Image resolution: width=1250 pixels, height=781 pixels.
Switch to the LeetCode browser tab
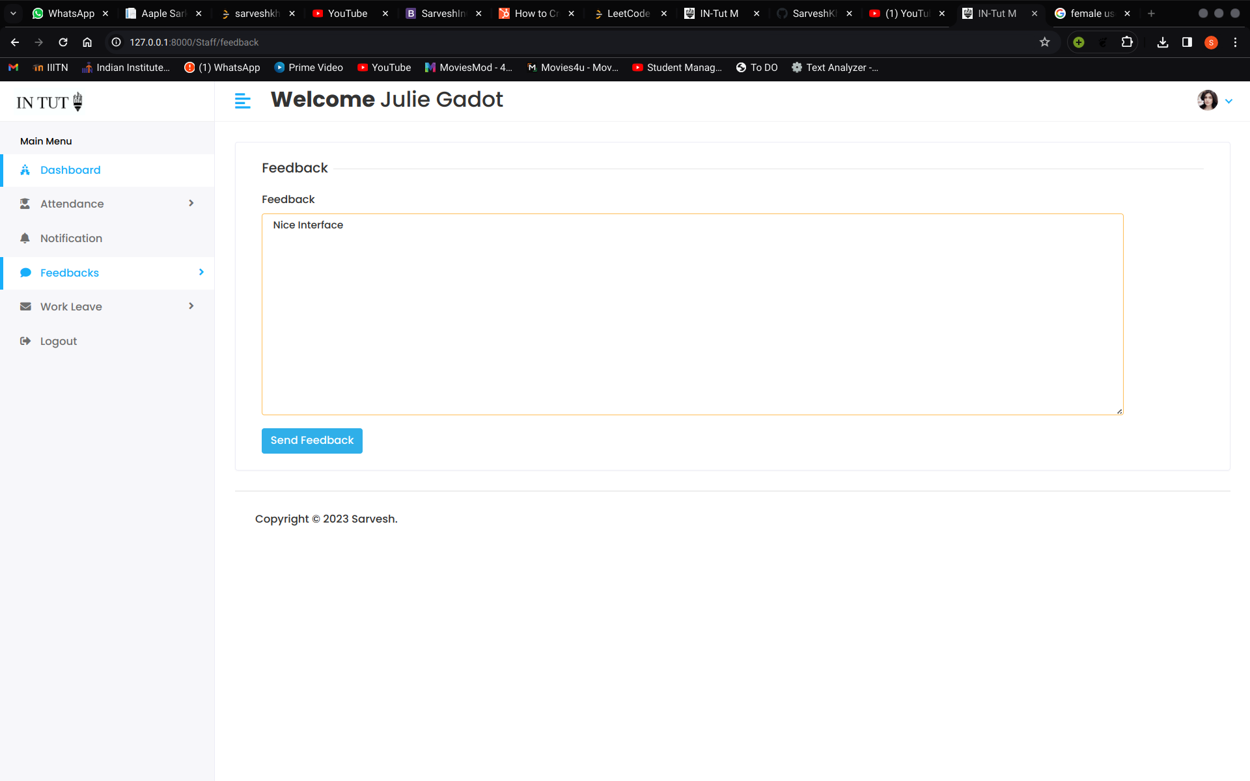point(628,14)
